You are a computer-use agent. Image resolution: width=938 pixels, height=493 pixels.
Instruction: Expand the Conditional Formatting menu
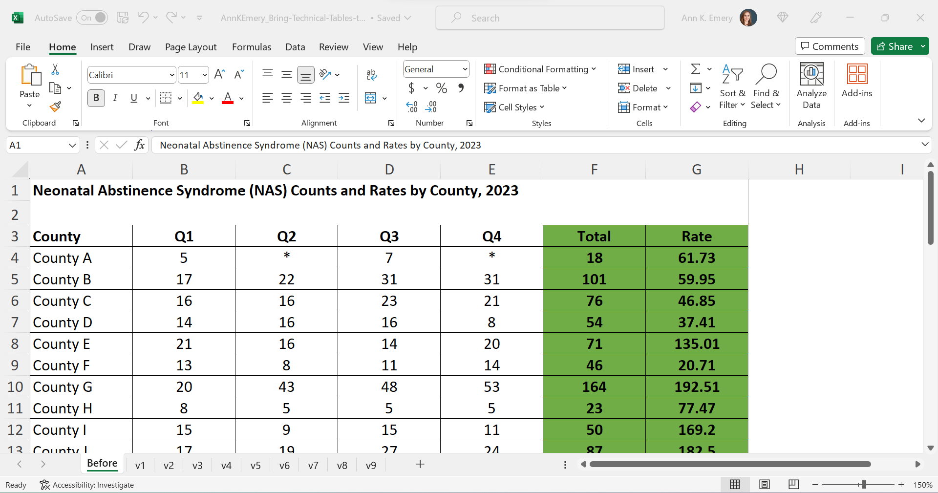point(540,69)
